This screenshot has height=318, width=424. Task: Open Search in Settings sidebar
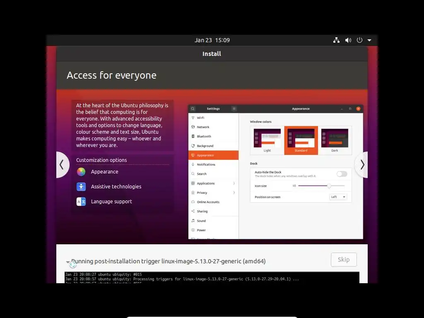[213, 174]
